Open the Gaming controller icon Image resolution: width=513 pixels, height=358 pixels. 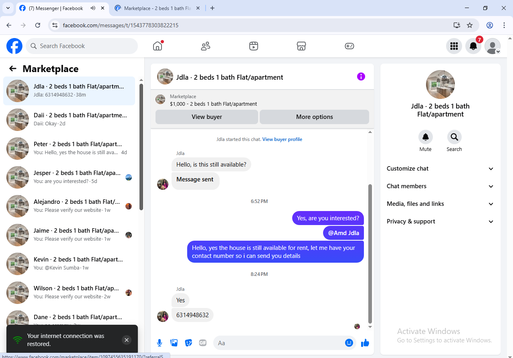click(x=349, y=46)
